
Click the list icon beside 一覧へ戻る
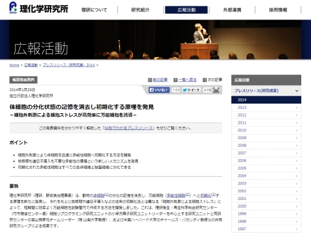[176, 80]
